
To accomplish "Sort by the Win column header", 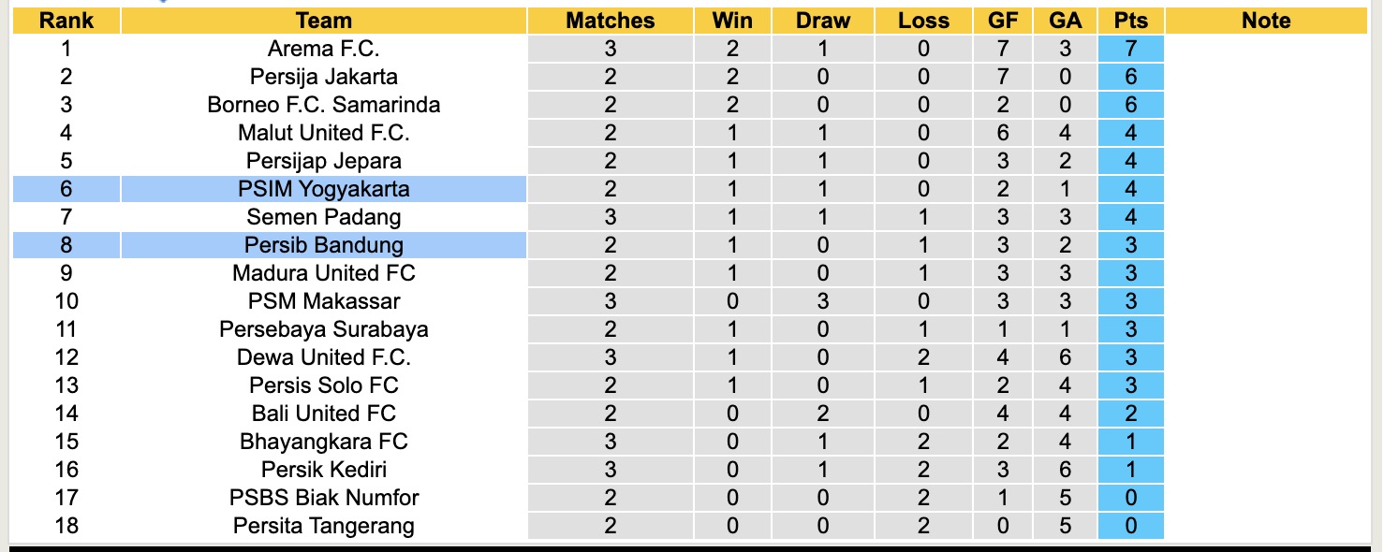I will pyautogui.click(x=732, y=21).
